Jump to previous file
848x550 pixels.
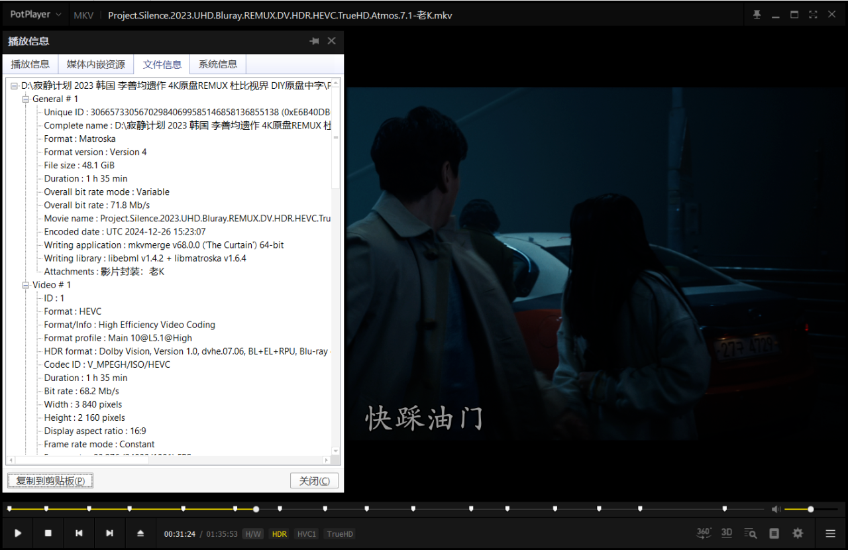(79, 533)
